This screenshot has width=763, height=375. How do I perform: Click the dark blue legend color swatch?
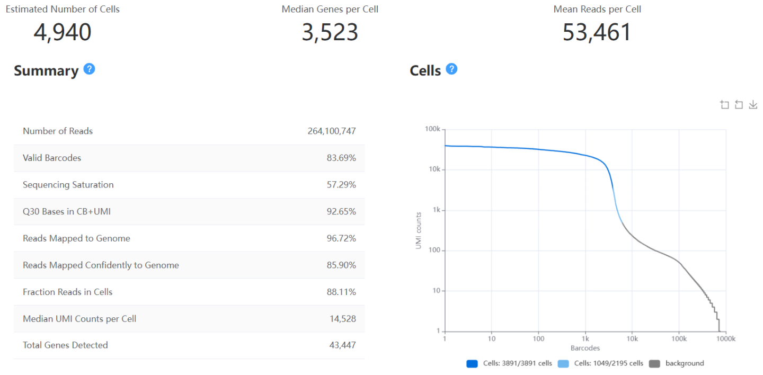[473, 363]
